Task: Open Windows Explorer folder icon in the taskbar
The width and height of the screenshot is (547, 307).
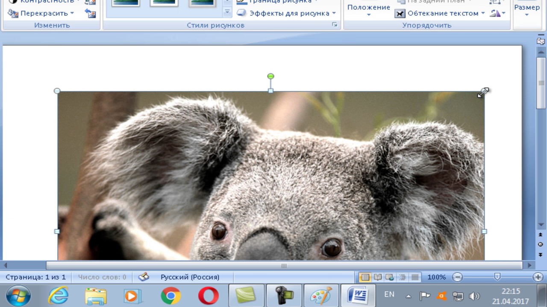Action: (96, 295)
